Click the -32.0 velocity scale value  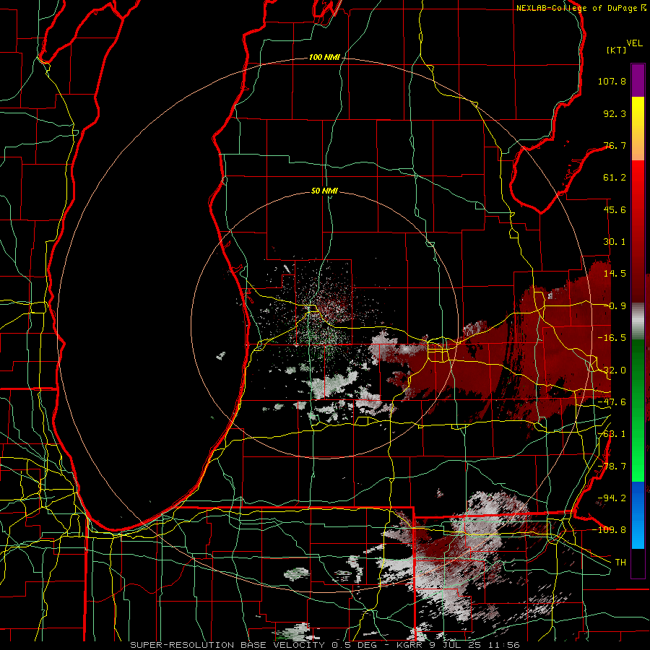612,370
